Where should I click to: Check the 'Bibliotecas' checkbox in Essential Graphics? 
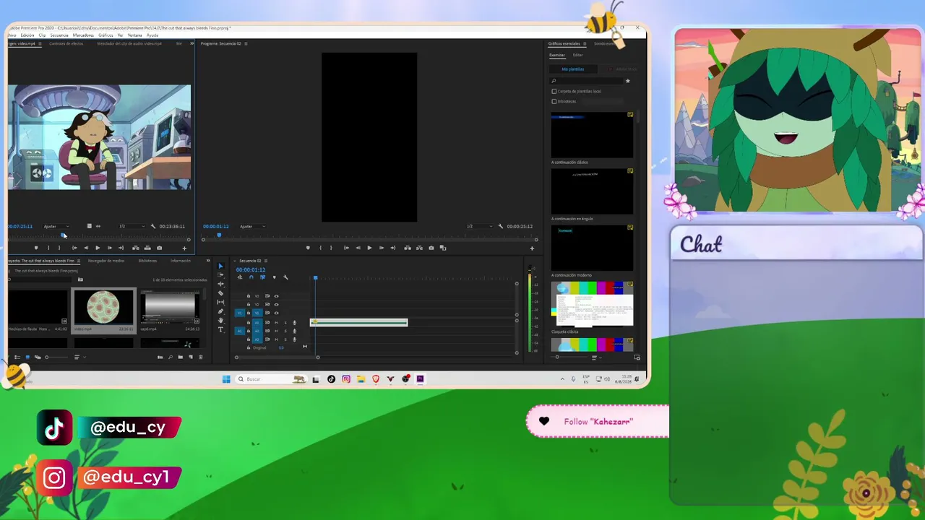coord(554,101)
